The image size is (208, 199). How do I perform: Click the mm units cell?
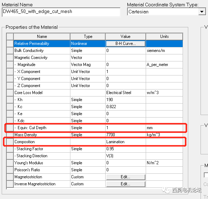pos(164,128)
